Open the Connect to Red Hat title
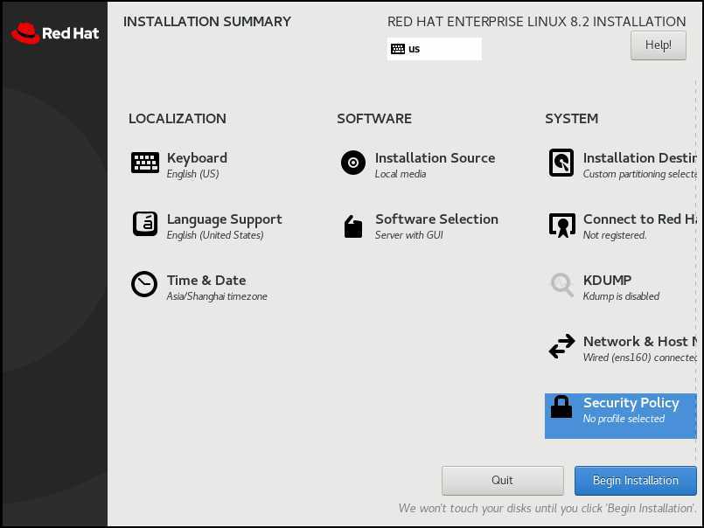Viewport: 704px width, 528px height. 640,219
